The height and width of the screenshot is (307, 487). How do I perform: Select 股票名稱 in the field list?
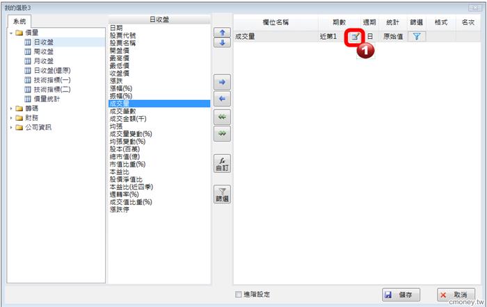122,43
